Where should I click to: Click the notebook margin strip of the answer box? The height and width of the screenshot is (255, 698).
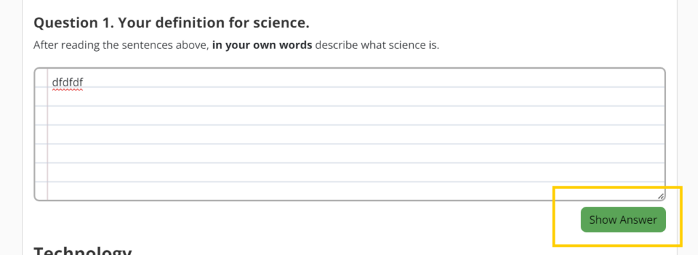[x=42, y=134]
